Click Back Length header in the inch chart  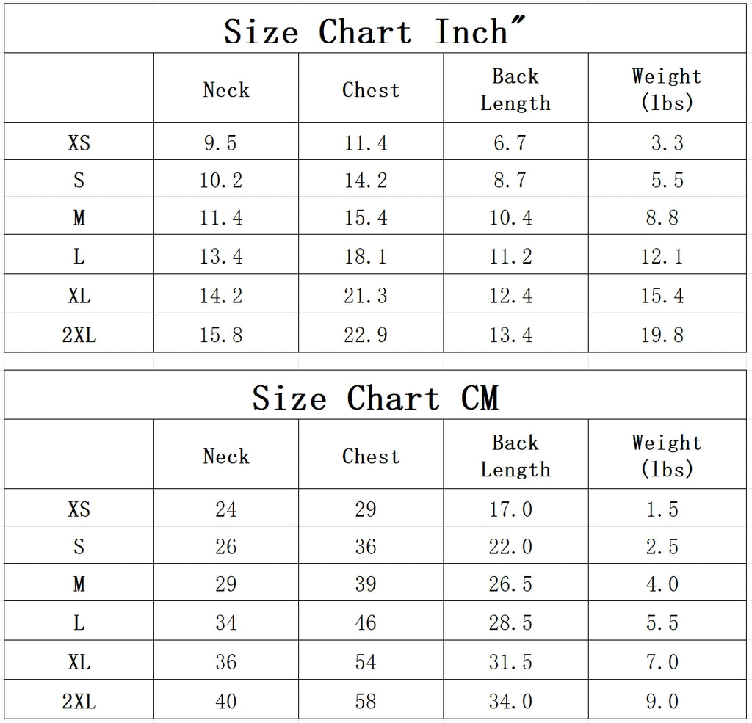tap(516, 90)
